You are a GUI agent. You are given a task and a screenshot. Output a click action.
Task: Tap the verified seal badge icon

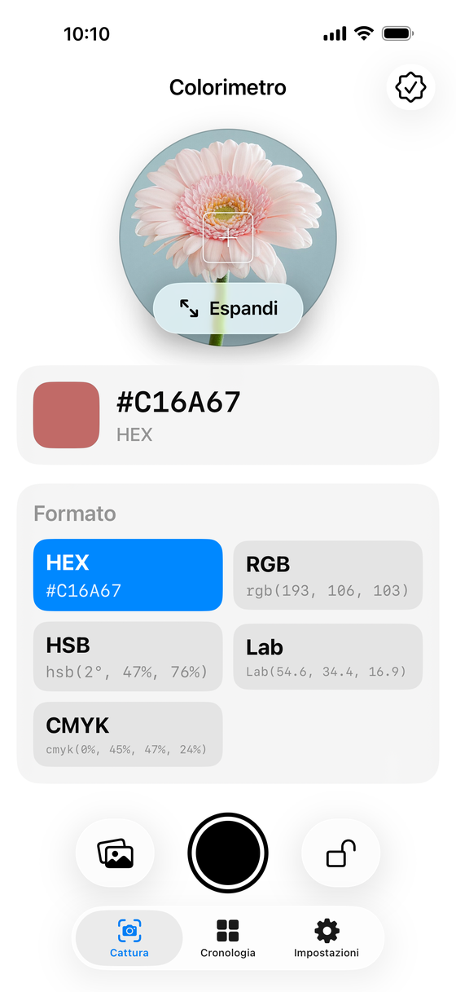(410, 86)
